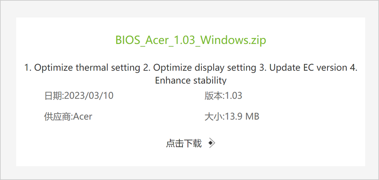Screen dimensions: 379x180
Task: Click the 日期 date label characters
Action: click(53, 96)
